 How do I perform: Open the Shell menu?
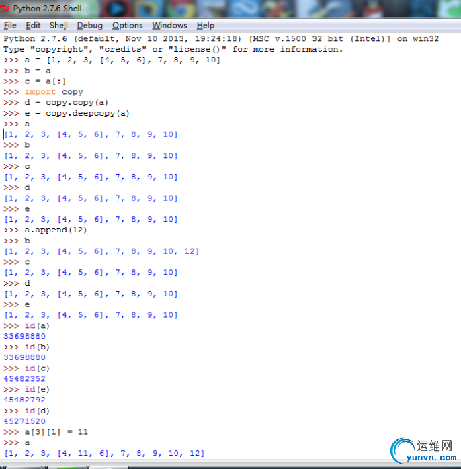coord(58,26)
